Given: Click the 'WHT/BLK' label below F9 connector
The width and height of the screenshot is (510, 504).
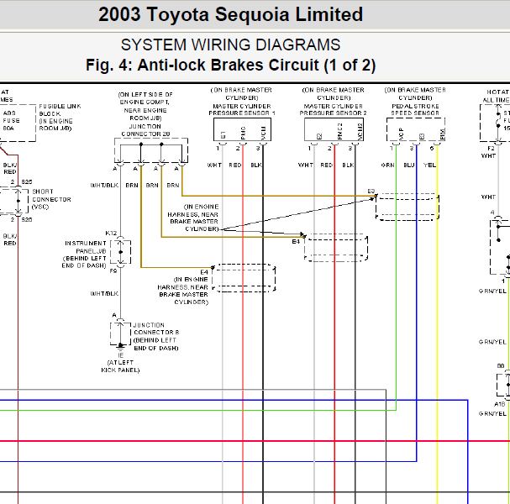Looking at the screenshot, I should tap(104, 294).
